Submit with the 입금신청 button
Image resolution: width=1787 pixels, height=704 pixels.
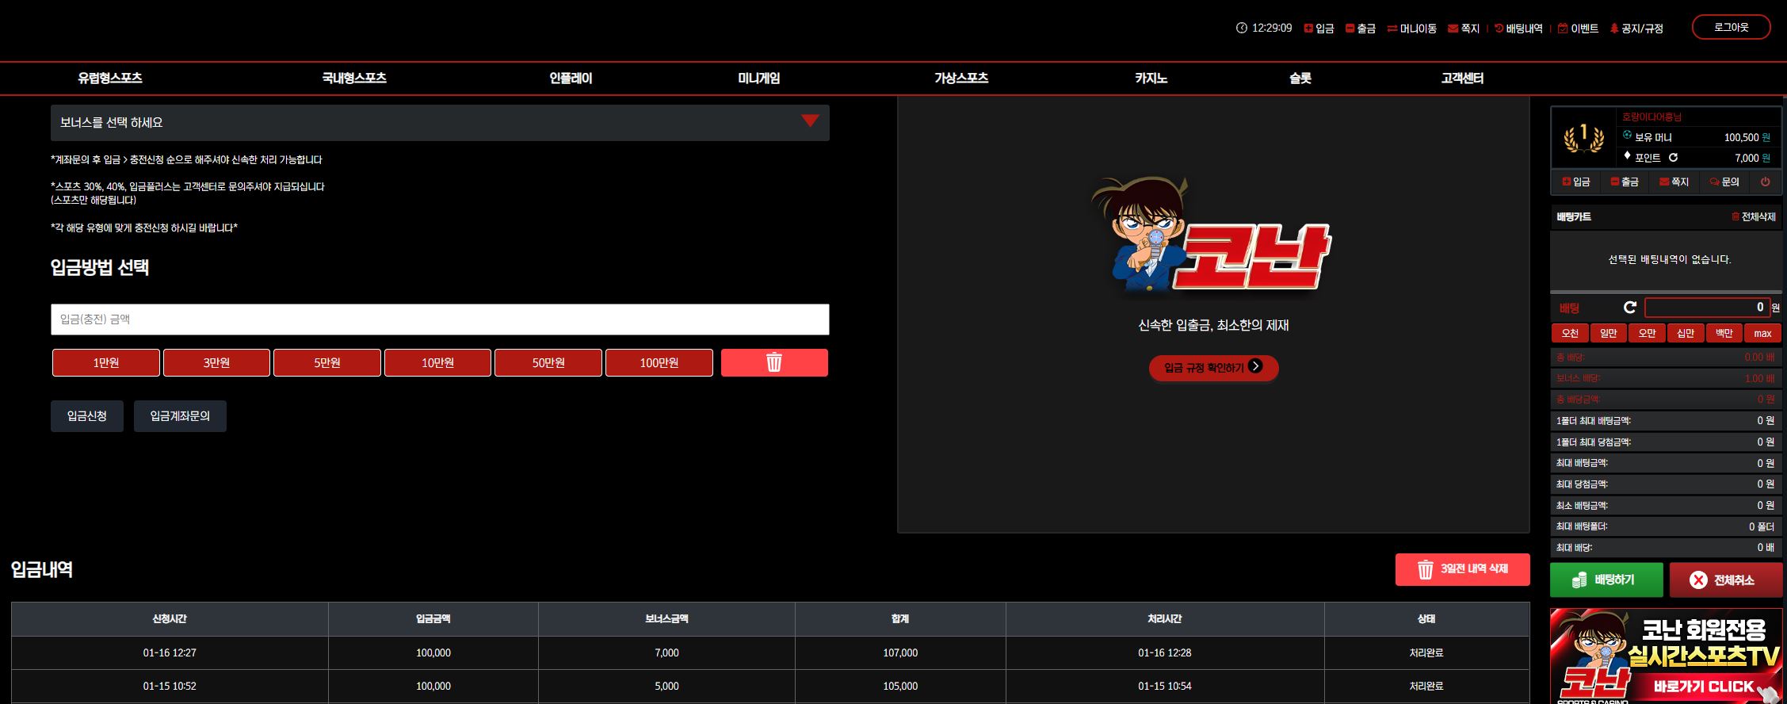(x=87, y=415)
